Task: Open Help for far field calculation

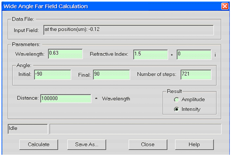Action: 194,144
